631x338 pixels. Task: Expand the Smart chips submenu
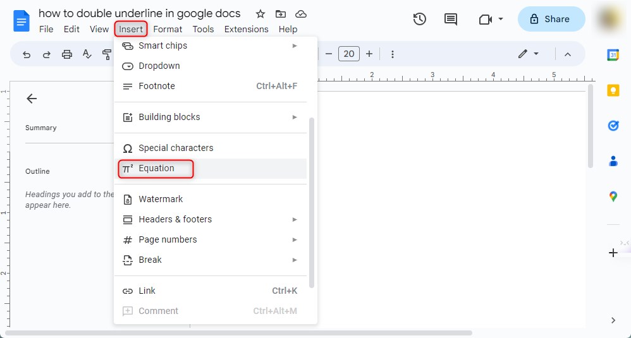click(x=210, y=46)
